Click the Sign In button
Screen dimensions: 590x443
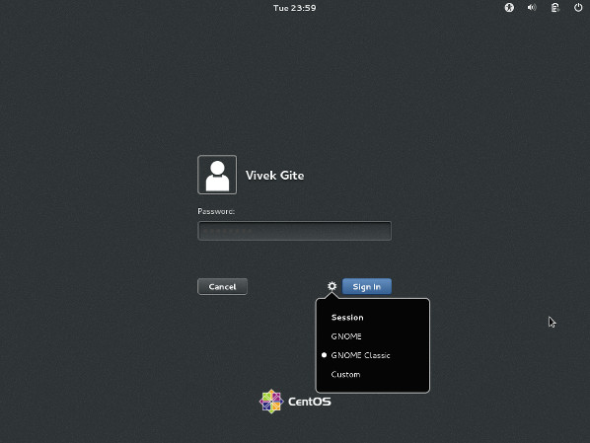[367, 287]
